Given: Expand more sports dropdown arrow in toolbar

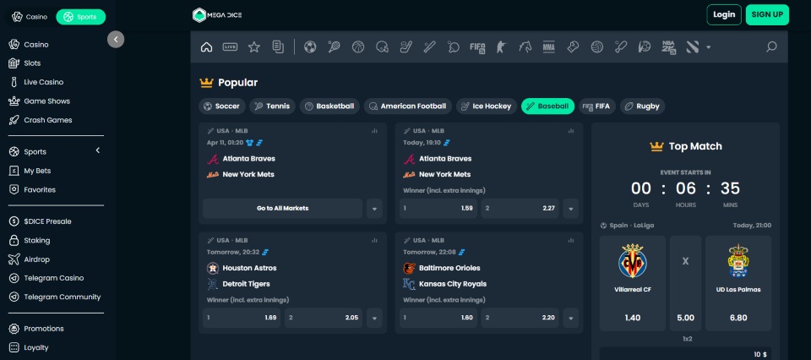Looking at the screenshot, I should pos(709,47).
